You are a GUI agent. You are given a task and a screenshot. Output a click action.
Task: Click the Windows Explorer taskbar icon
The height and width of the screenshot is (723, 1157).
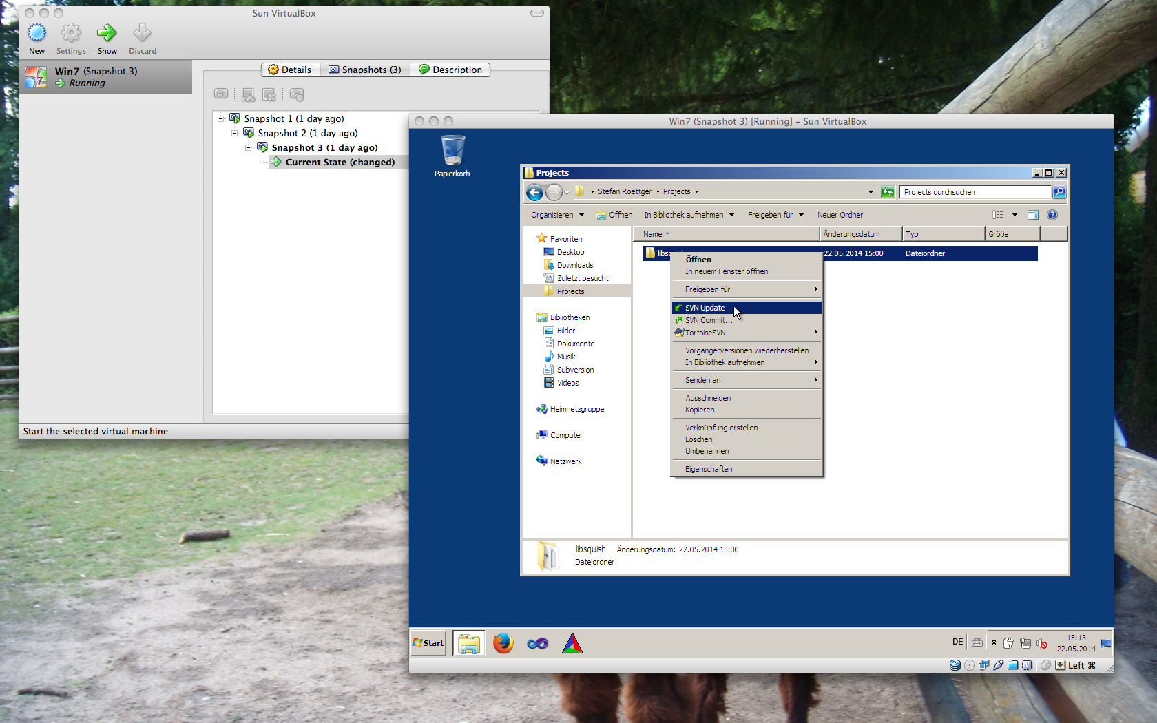[x=469, y=643]
